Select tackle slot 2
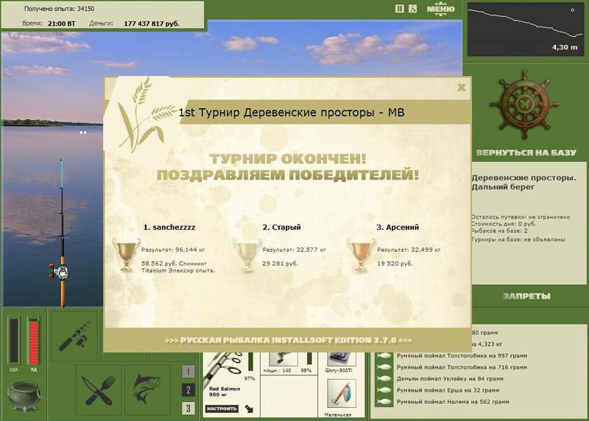Screen dimensions: 589x421 [x=188, y=390]
